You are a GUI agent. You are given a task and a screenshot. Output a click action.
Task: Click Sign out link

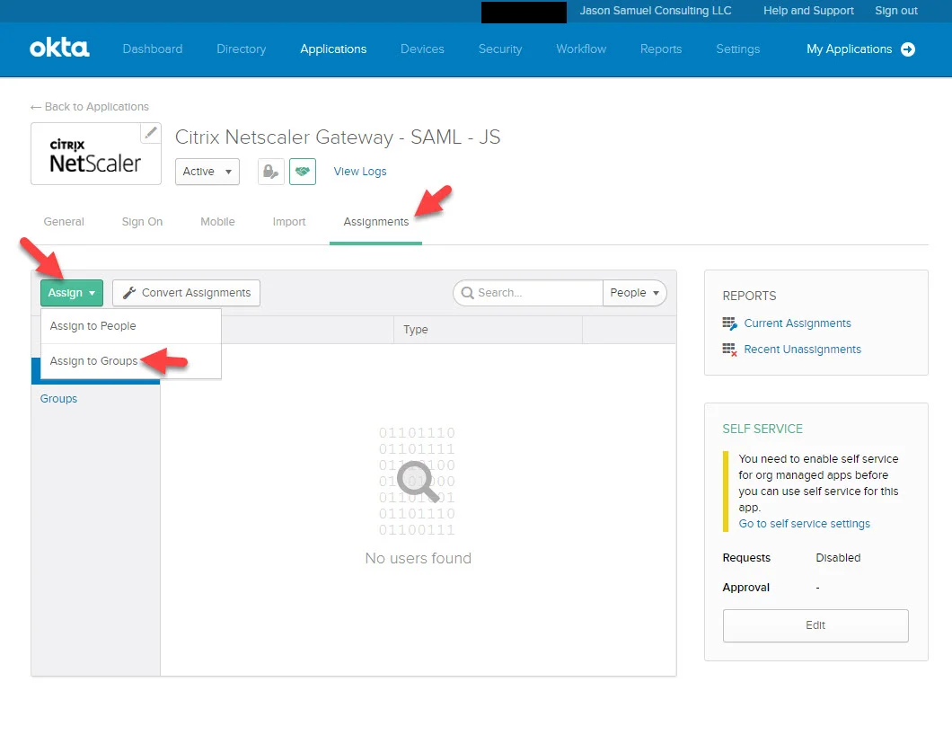click(x=896, y=11)
